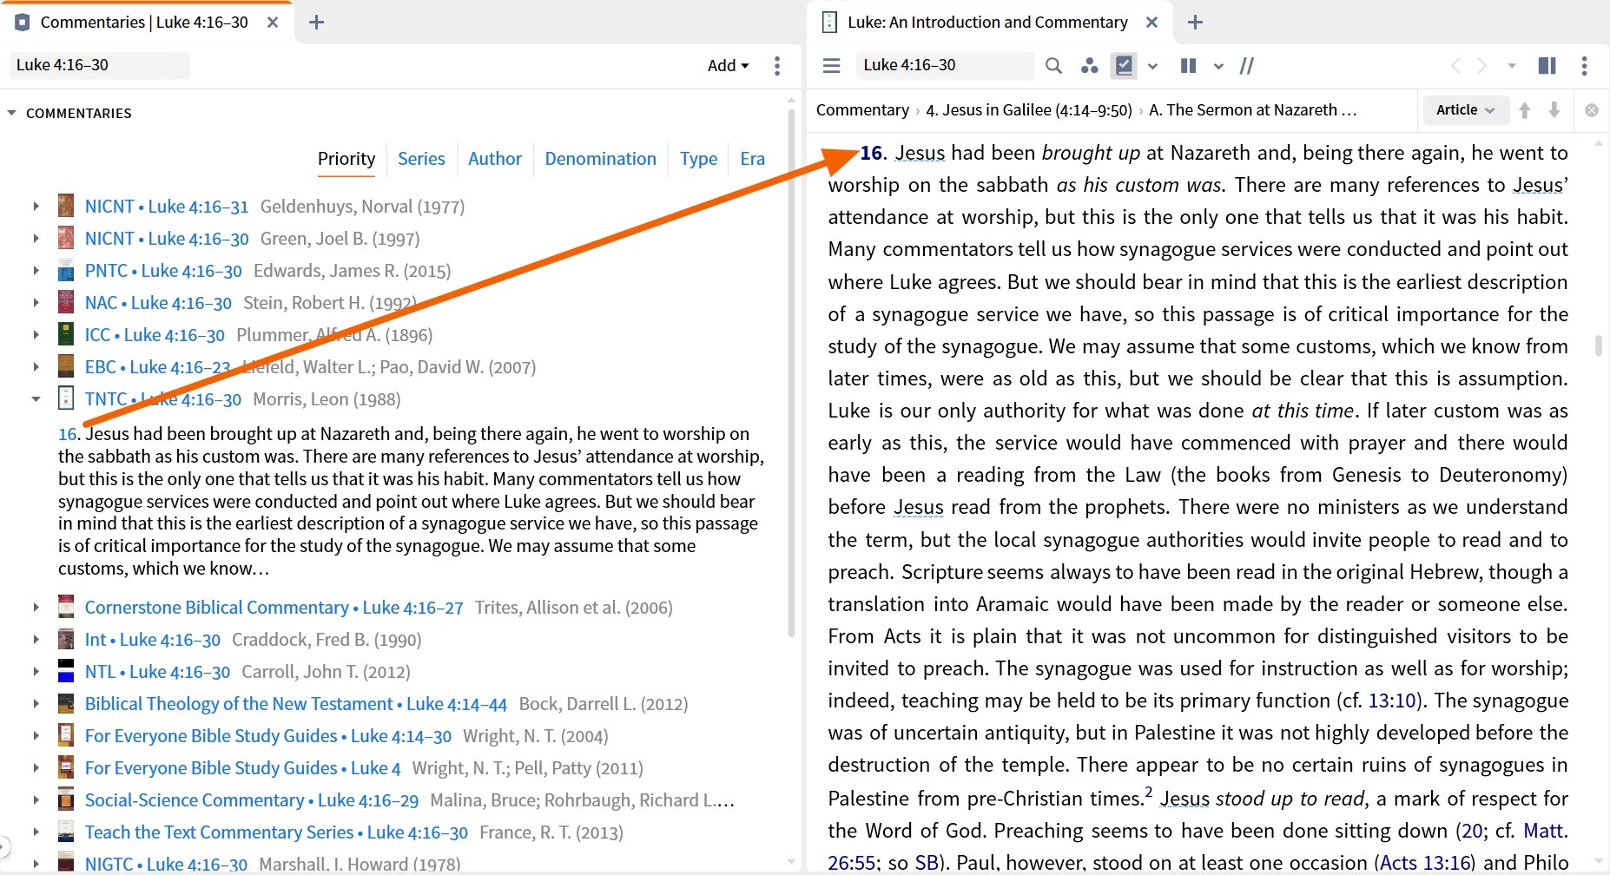The height and width of the screenshot is (875, 1610).
Task: Click the Commentary breadcrumb
Action: click(862, 110)
